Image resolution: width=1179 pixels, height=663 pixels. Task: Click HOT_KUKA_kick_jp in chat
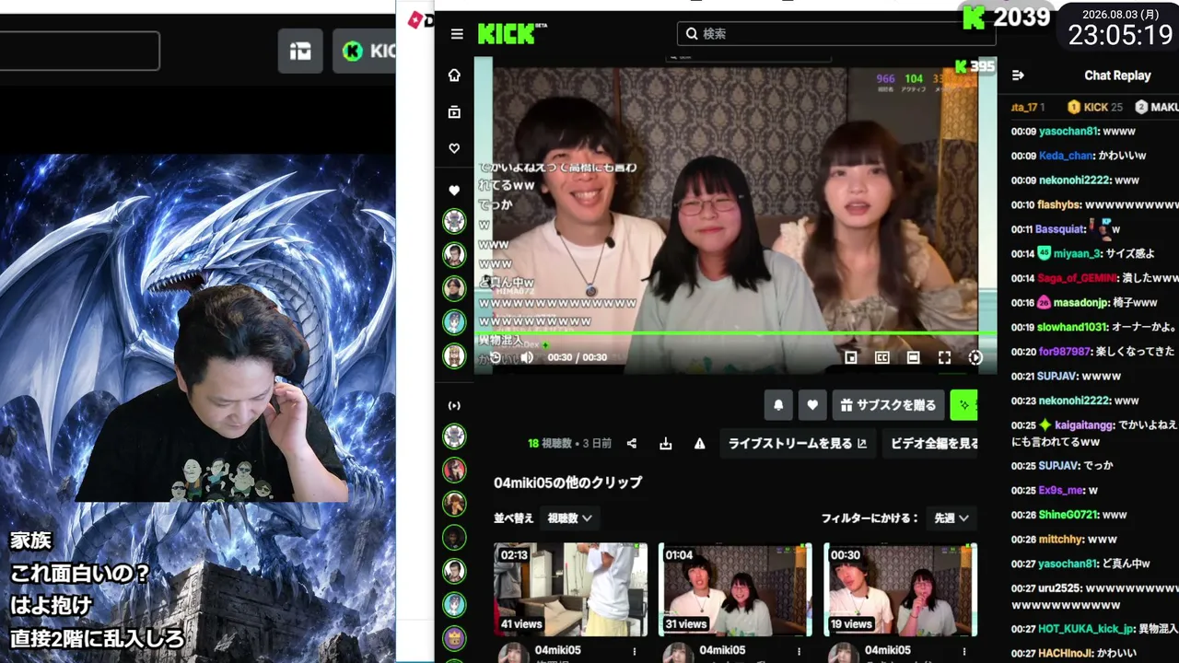[x=1087, y=629]
